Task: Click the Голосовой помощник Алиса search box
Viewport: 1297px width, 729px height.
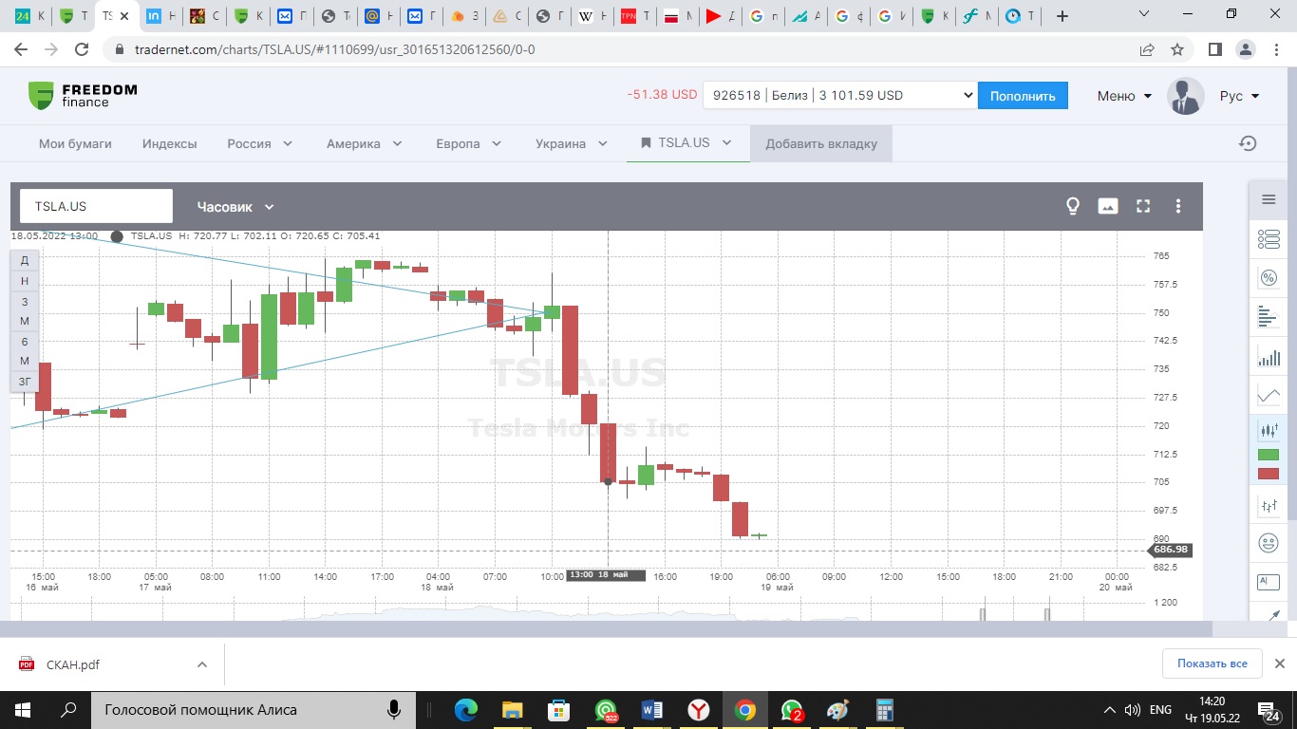Action: coord(253,710)
